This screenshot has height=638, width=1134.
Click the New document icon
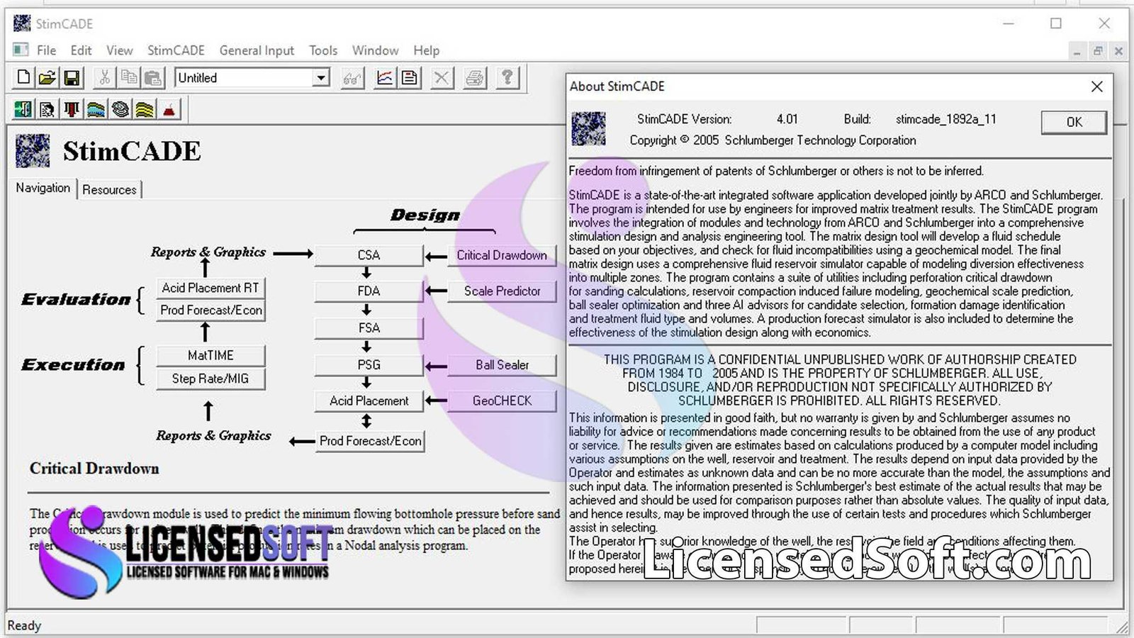pyautogui.click(x=23, y=77)
